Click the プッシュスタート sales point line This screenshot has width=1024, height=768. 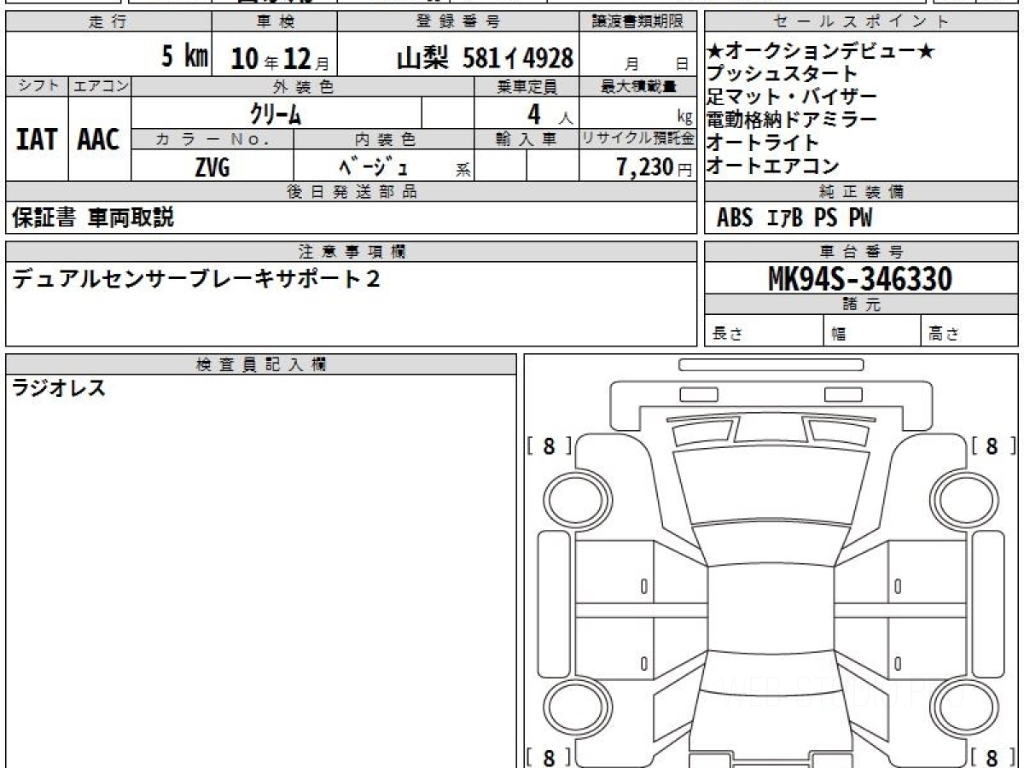tap(782, 75)
